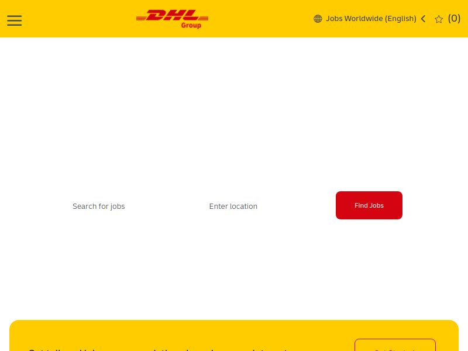
Task: Click the yellow banner's rounded top edge
Action: tap(234, 322)
